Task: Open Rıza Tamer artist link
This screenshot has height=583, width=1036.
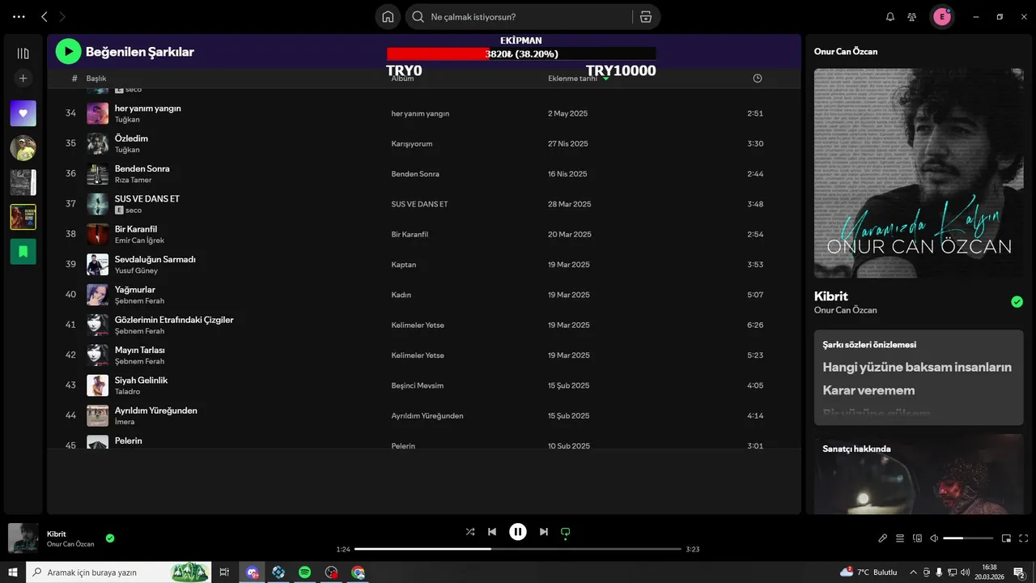Action: [134, 180]
